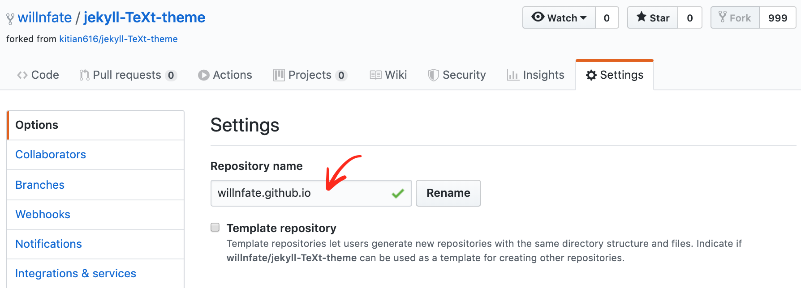Click the Settings page heading
Screen dimensions: 801x288
click(245, 125)
